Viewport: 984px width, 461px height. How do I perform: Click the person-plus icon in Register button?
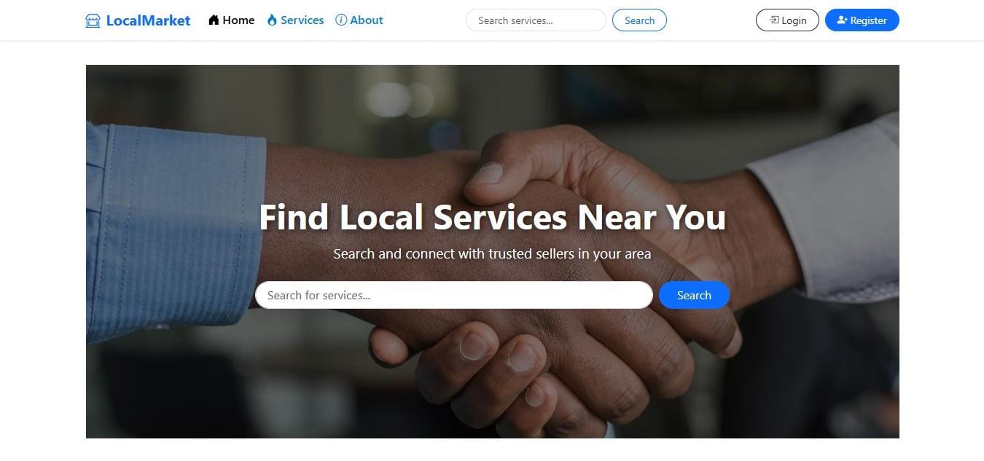point(842,20)
